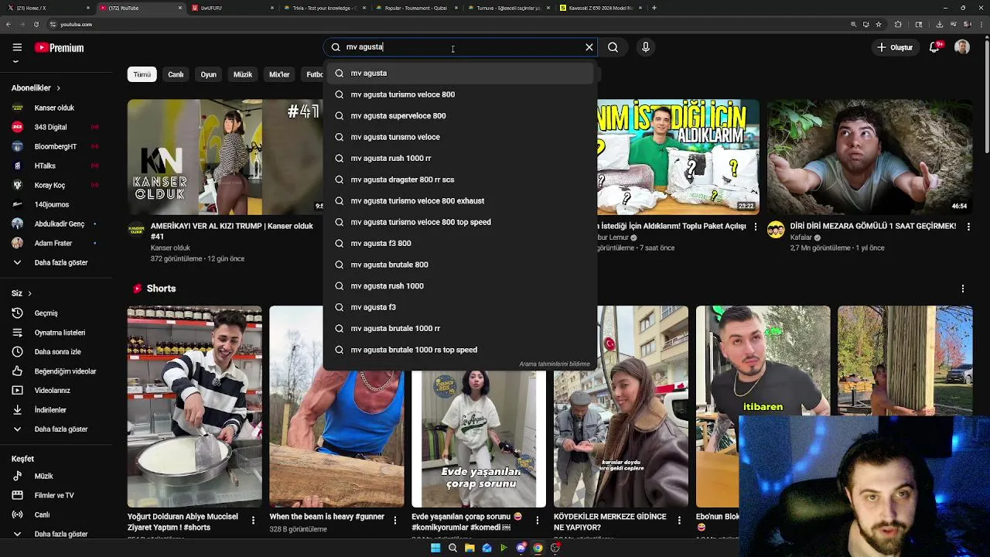Select the Müzik filter chip
Image resolution: width=990 pixels, height=557 pixels.
coord(243,74)
